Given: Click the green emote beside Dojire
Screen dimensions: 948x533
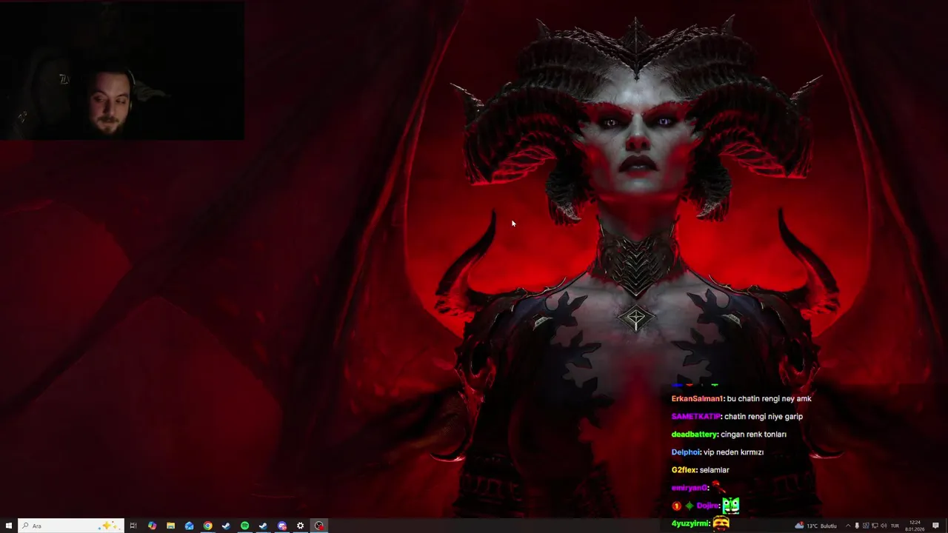Looking at the screenshot, I should tap(731, 506).
